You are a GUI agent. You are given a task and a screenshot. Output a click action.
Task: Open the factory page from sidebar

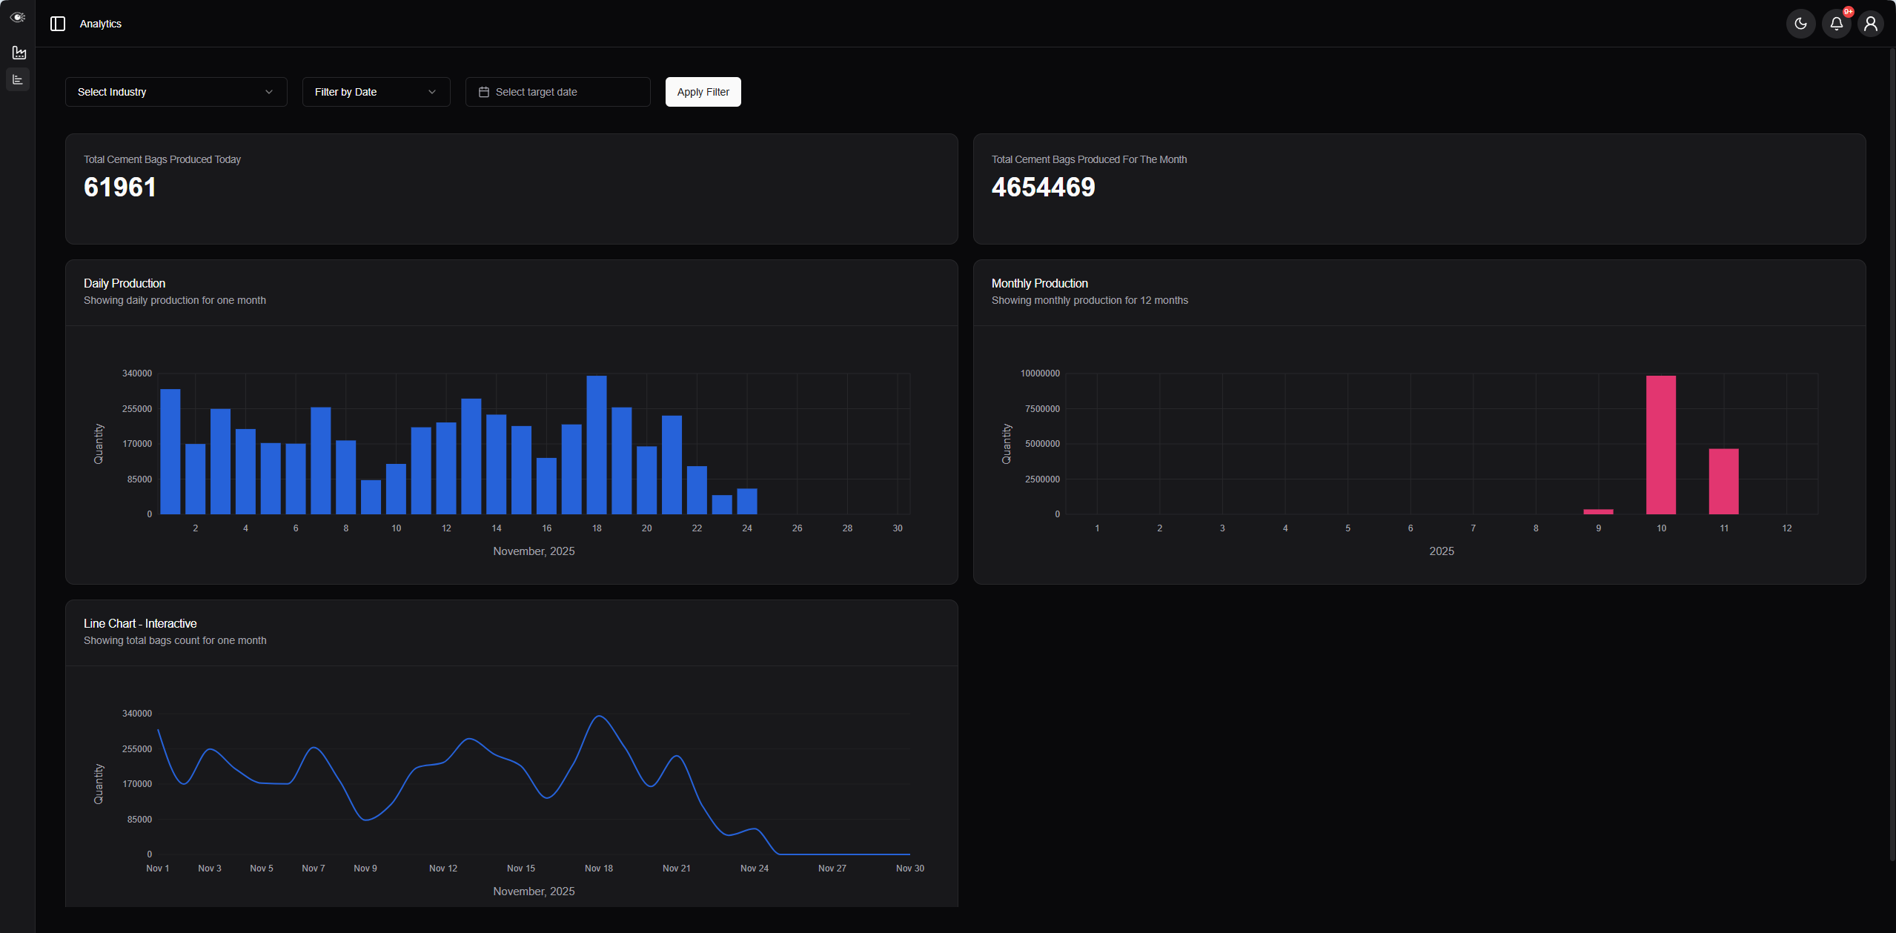pos(19,53)
